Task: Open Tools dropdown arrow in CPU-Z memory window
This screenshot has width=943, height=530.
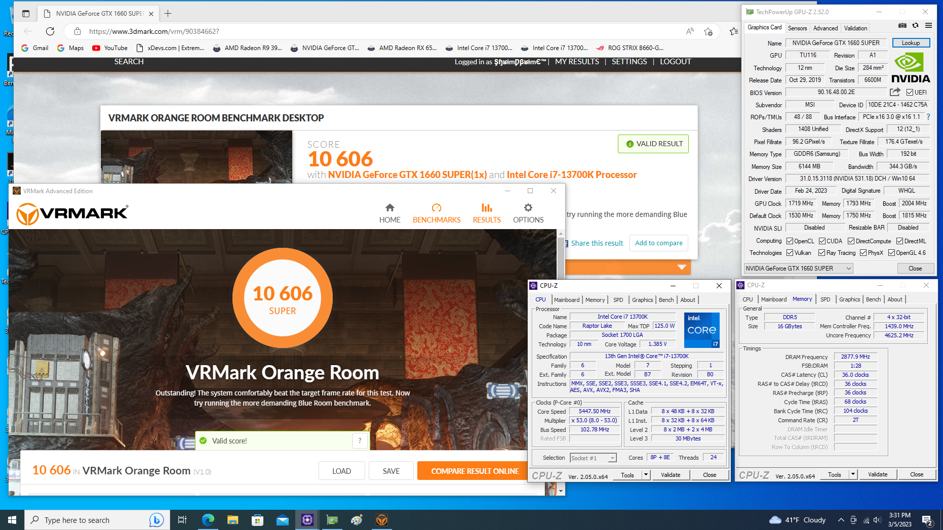Action: (853, 474)
